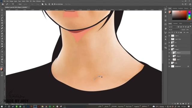Create a new layer icon
The width and height of the screenshot is (192, 108).
pos(186,104)
